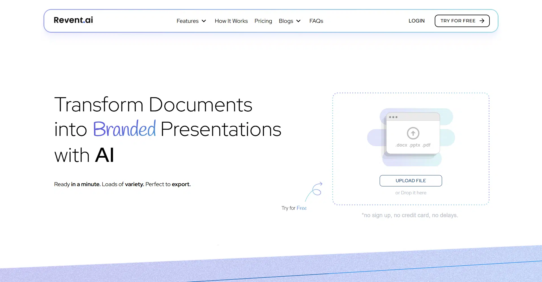Click the arrow icon inside Try For Free button
Screen dimensions: 542x282
(x=482, y=21)
